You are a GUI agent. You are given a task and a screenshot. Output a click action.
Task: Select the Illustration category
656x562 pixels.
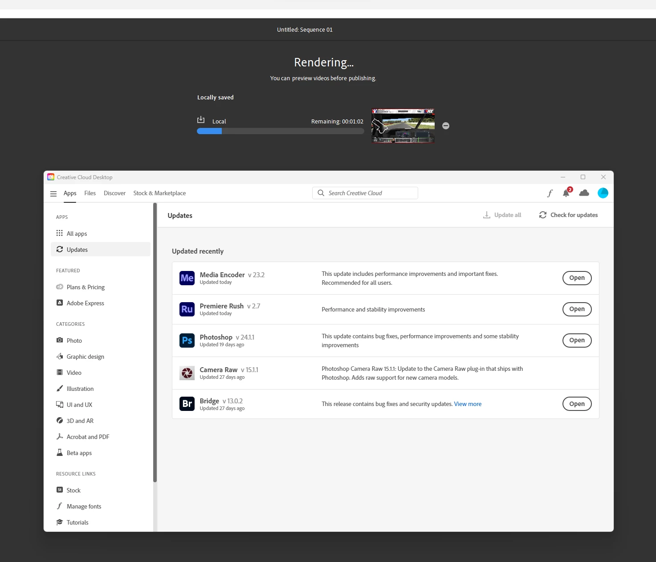tap(101, 389)
